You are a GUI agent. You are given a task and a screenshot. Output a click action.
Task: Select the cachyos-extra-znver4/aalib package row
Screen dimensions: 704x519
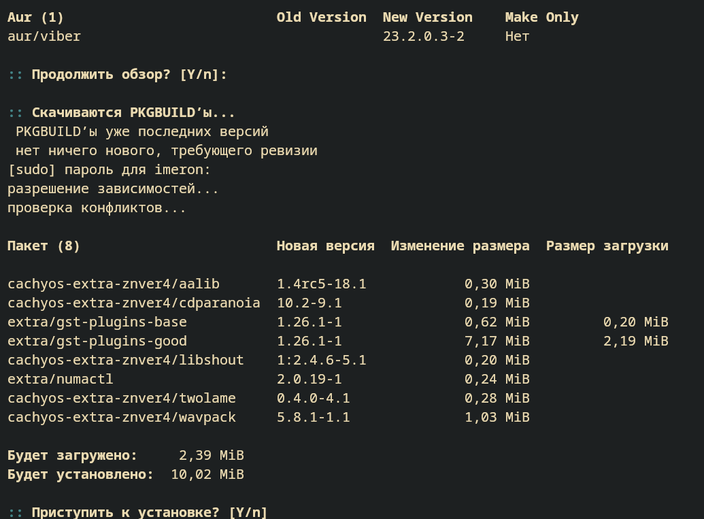click(269, 284)
